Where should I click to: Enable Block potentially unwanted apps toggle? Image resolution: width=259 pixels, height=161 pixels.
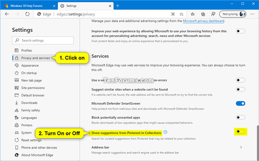click(x=241, y=118)
